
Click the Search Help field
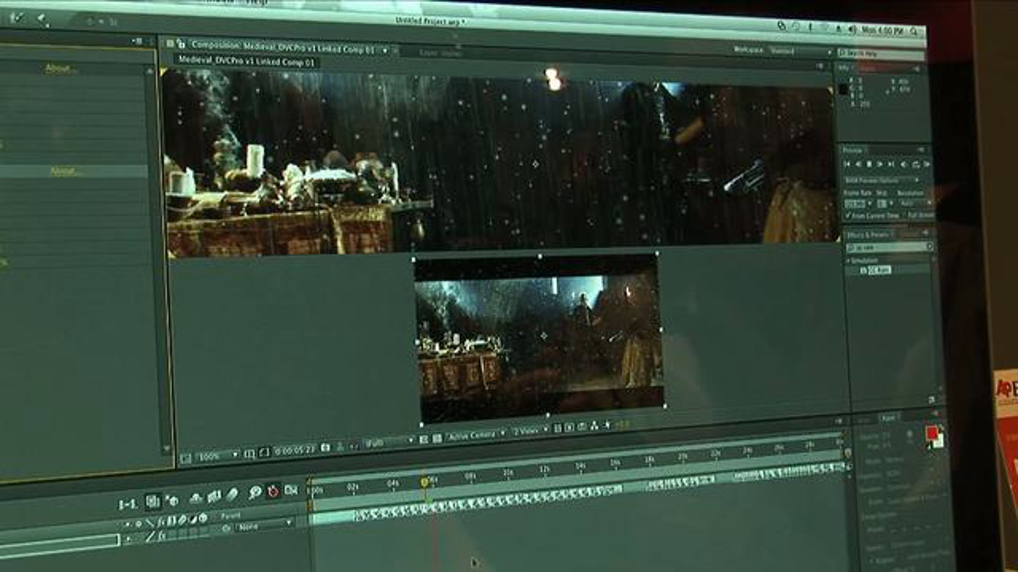[881, 54]
